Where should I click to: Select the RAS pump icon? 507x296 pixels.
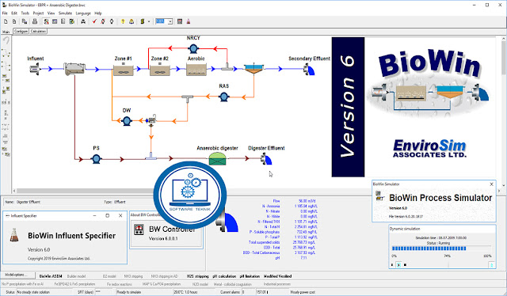click(223, 97)
